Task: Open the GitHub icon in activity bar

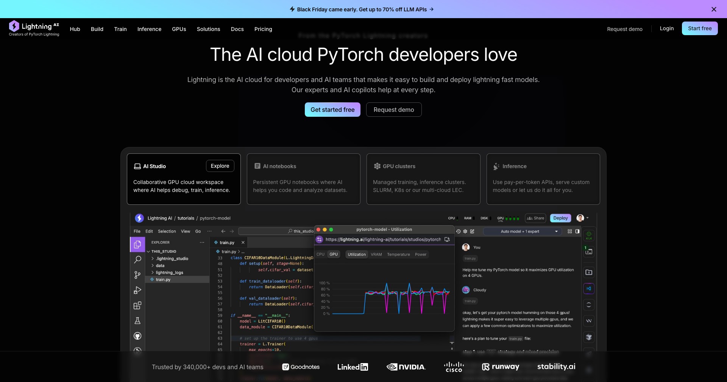Action: pos(137,336)
